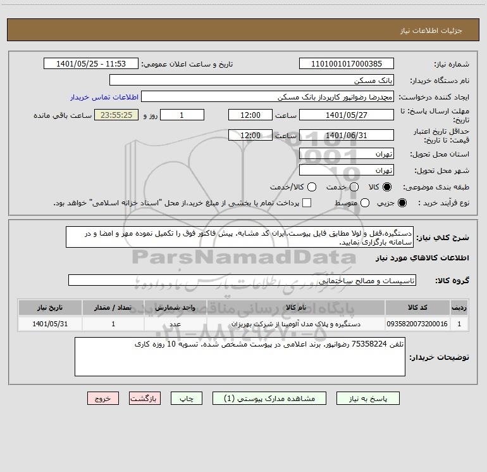Click the شهر محل تحویل field تهران
Image resolution: width=487 pixels, height=472 pixels.
coord(347,170)
